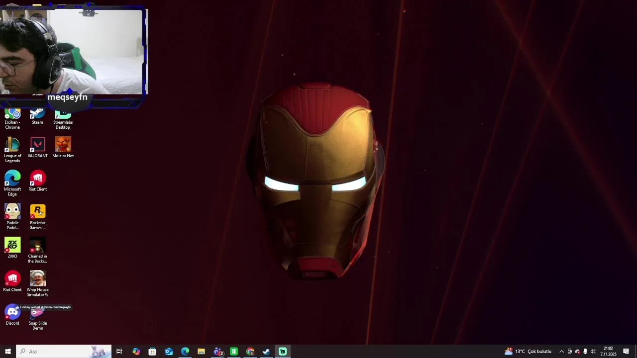Screen dimensions: 637x358
Task: Click the Meet Now tray icon
Action: point(569,352)
